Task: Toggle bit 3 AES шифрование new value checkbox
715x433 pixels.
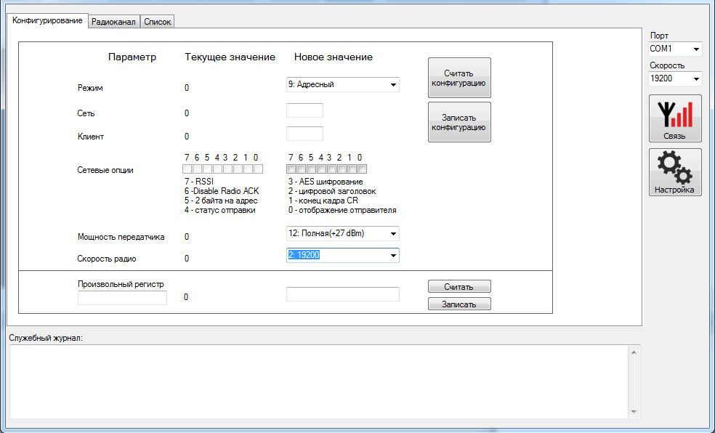Action: (332, 169)
